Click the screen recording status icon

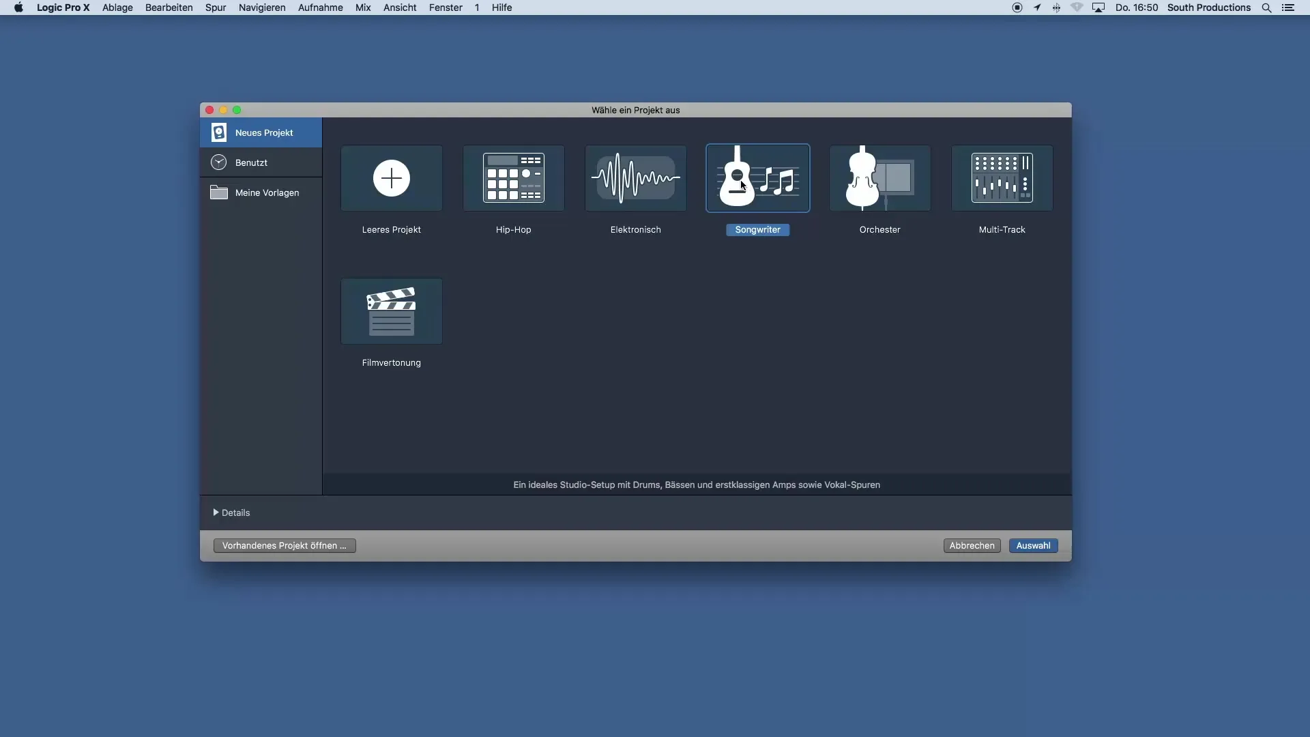1017,8
